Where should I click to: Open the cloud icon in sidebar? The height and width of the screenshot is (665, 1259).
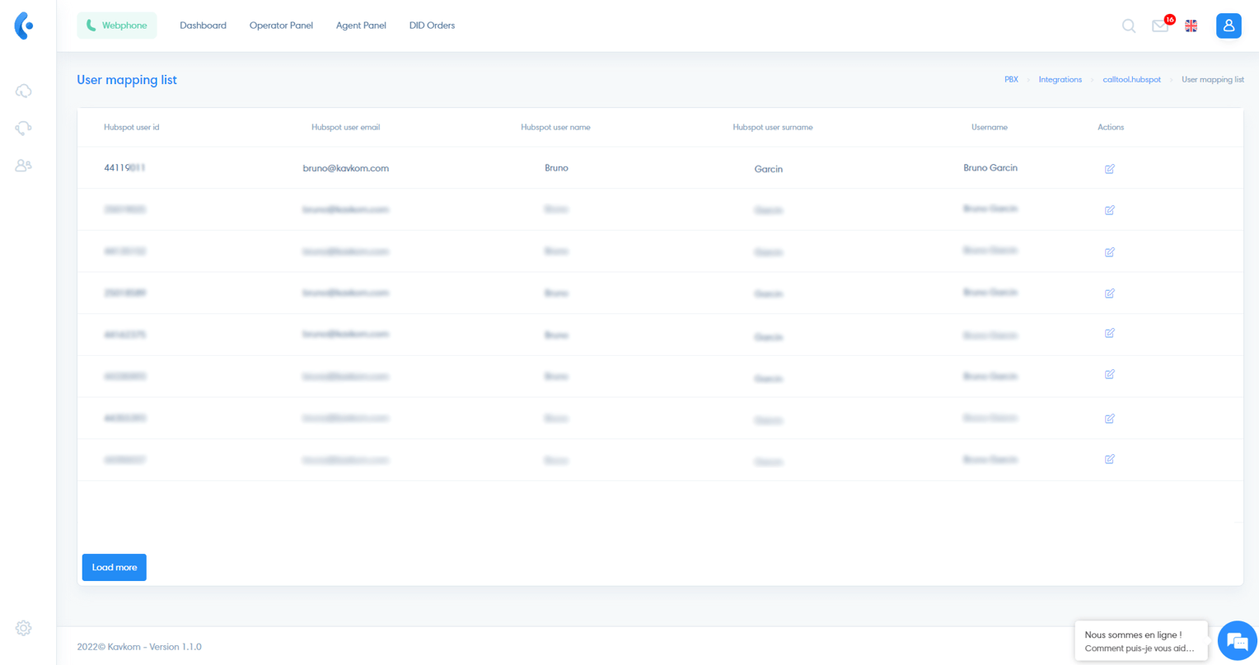pyautogui.click(x=23, y=91)
